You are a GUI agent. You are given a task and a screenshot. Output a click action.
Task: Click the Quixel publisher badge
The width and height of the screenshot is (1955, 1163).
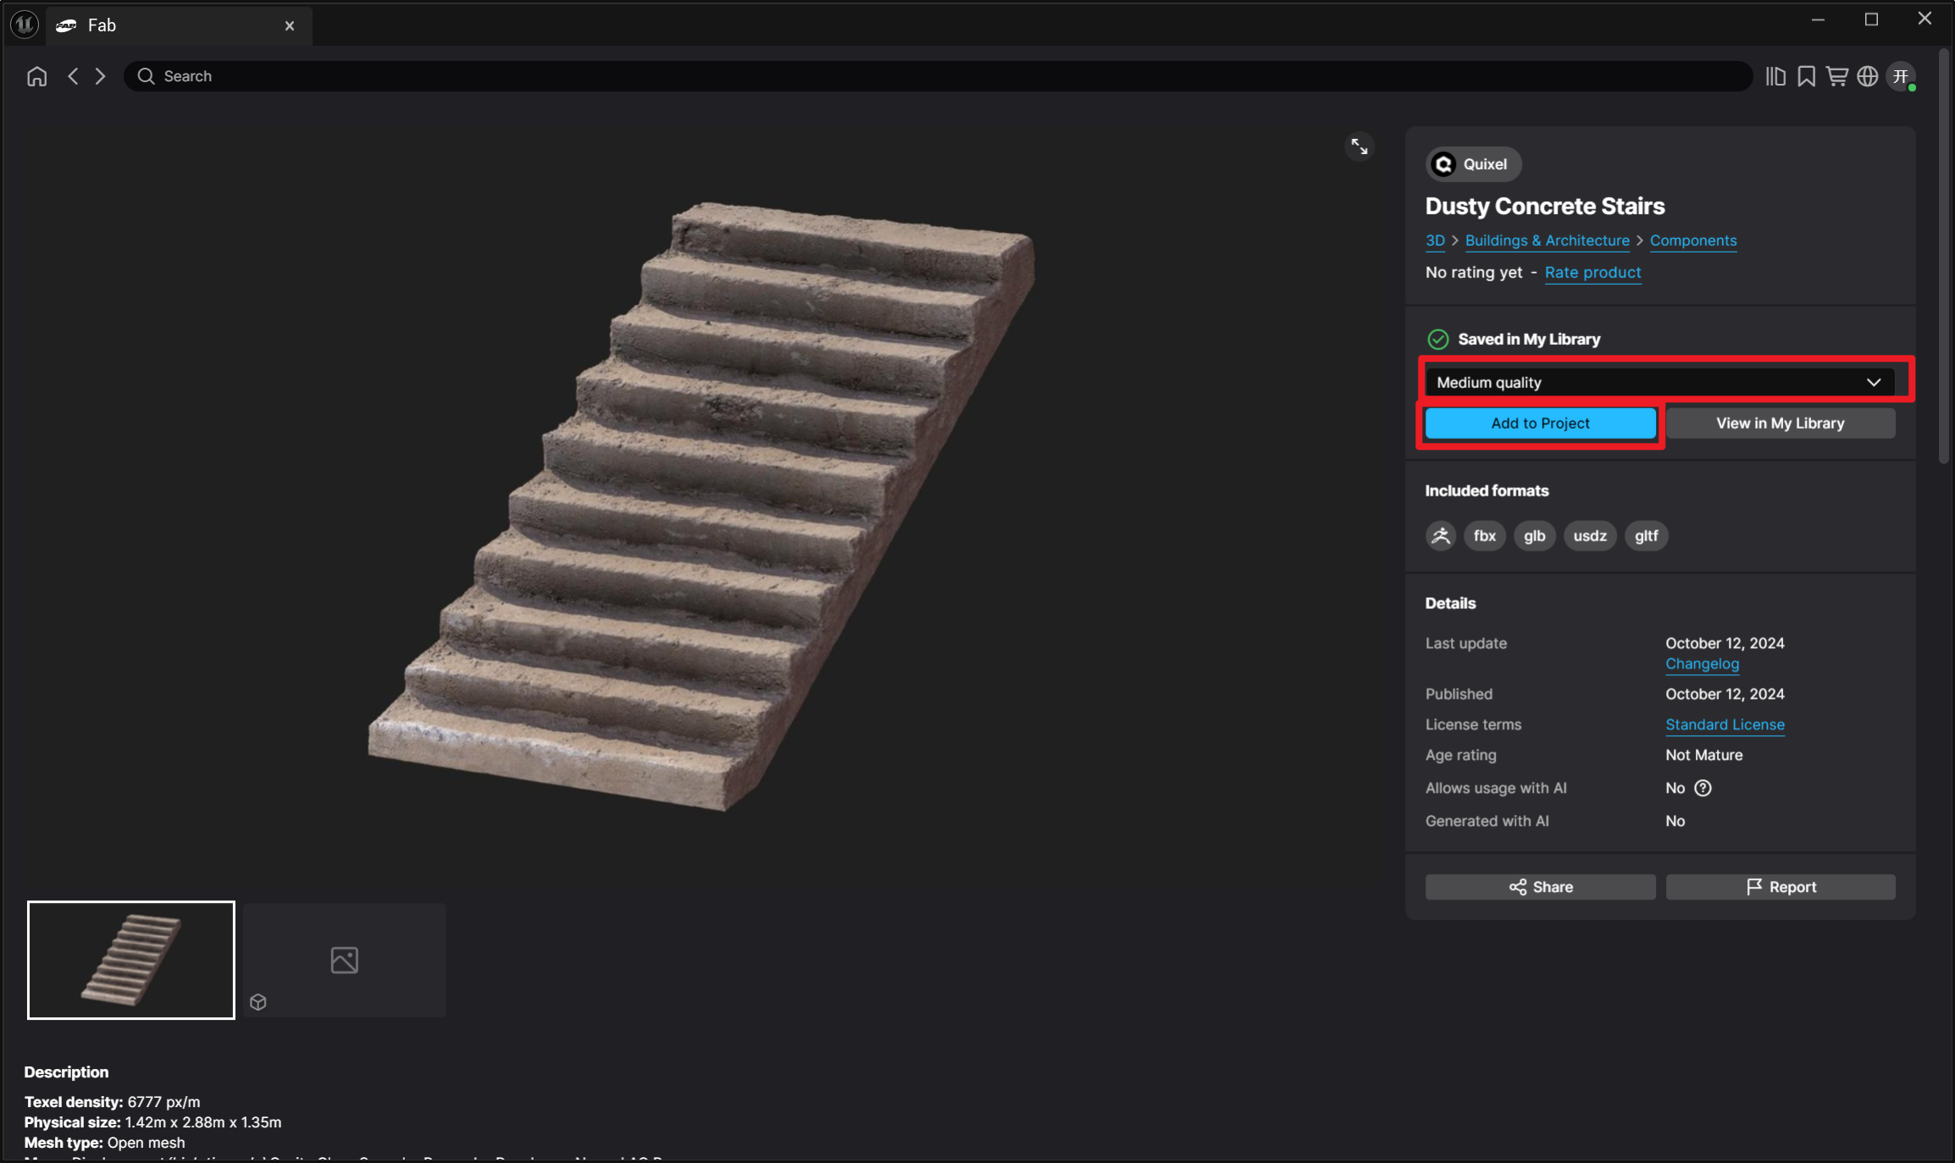tap(1472, 164)
